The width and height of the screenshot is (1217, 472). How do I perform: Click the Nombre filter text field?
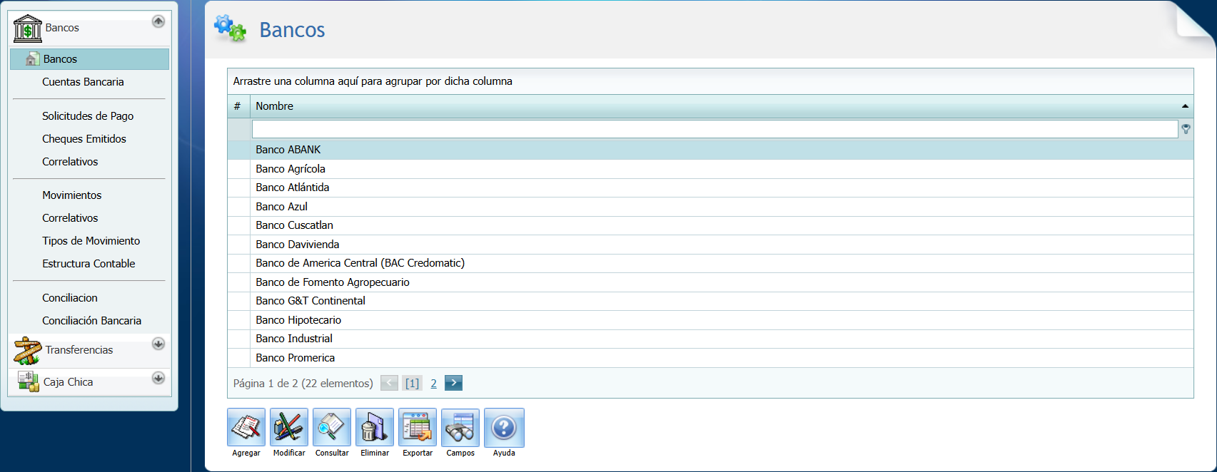(714, 129)
